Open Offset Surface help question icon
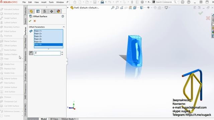The height and width of the screenshot is (120, 214). (63, 16)
